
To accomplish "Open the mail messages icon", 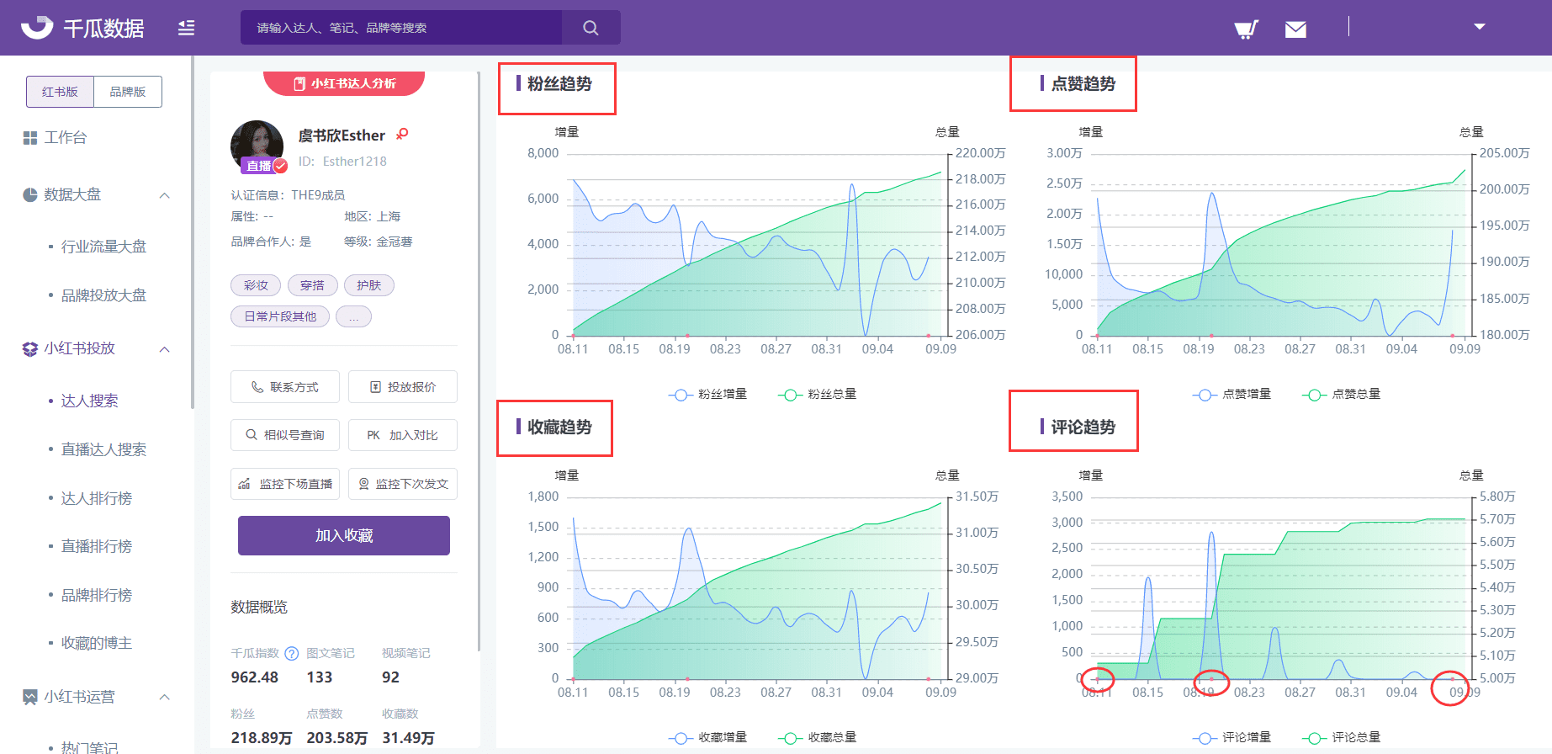I will tap(1295, 29).
